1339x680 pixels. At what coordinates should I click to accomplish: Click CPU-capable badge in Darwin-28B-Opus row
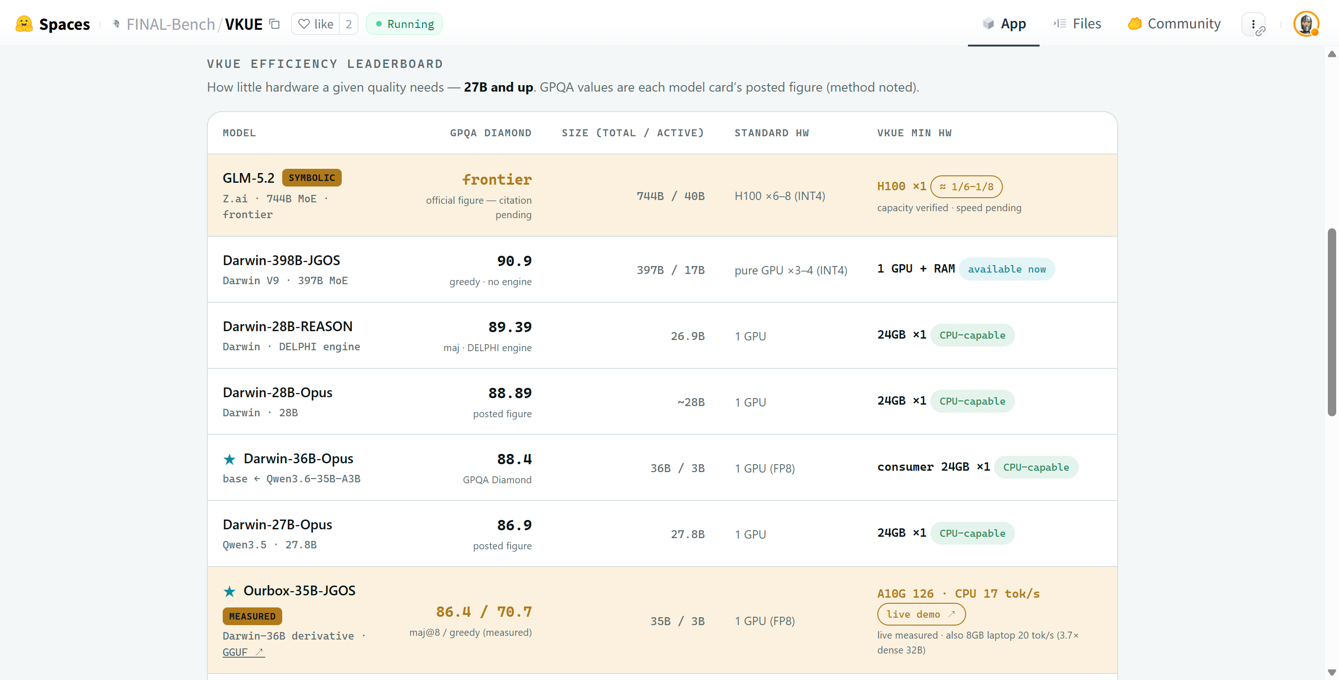pyautogui.click(x=972, y=401)
